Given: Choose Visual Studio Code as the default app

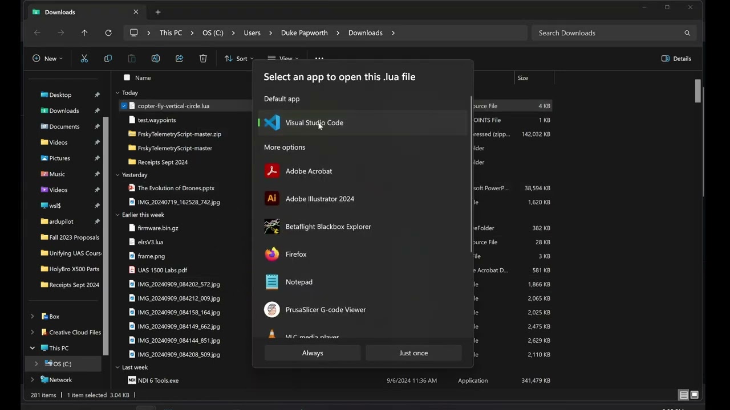Looking at the screenshot, I should point(363,123).
